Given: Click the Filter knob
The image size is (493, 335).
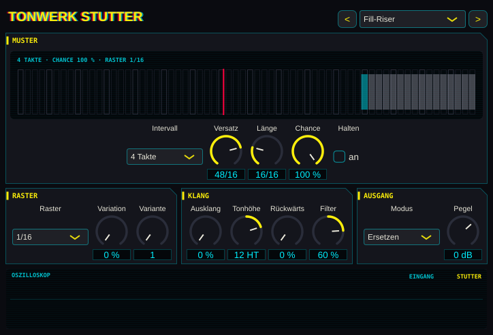Looking at the screenshot, I should (328, 232).
